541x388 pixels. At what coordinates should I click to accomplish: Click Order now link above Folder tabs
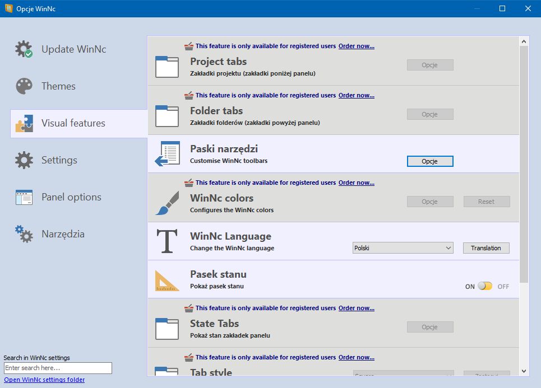pos(357,95)
